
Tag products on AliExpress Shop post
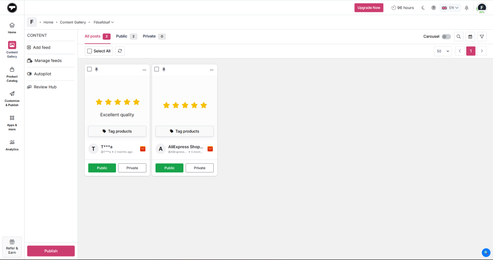(x=184, y=131)
